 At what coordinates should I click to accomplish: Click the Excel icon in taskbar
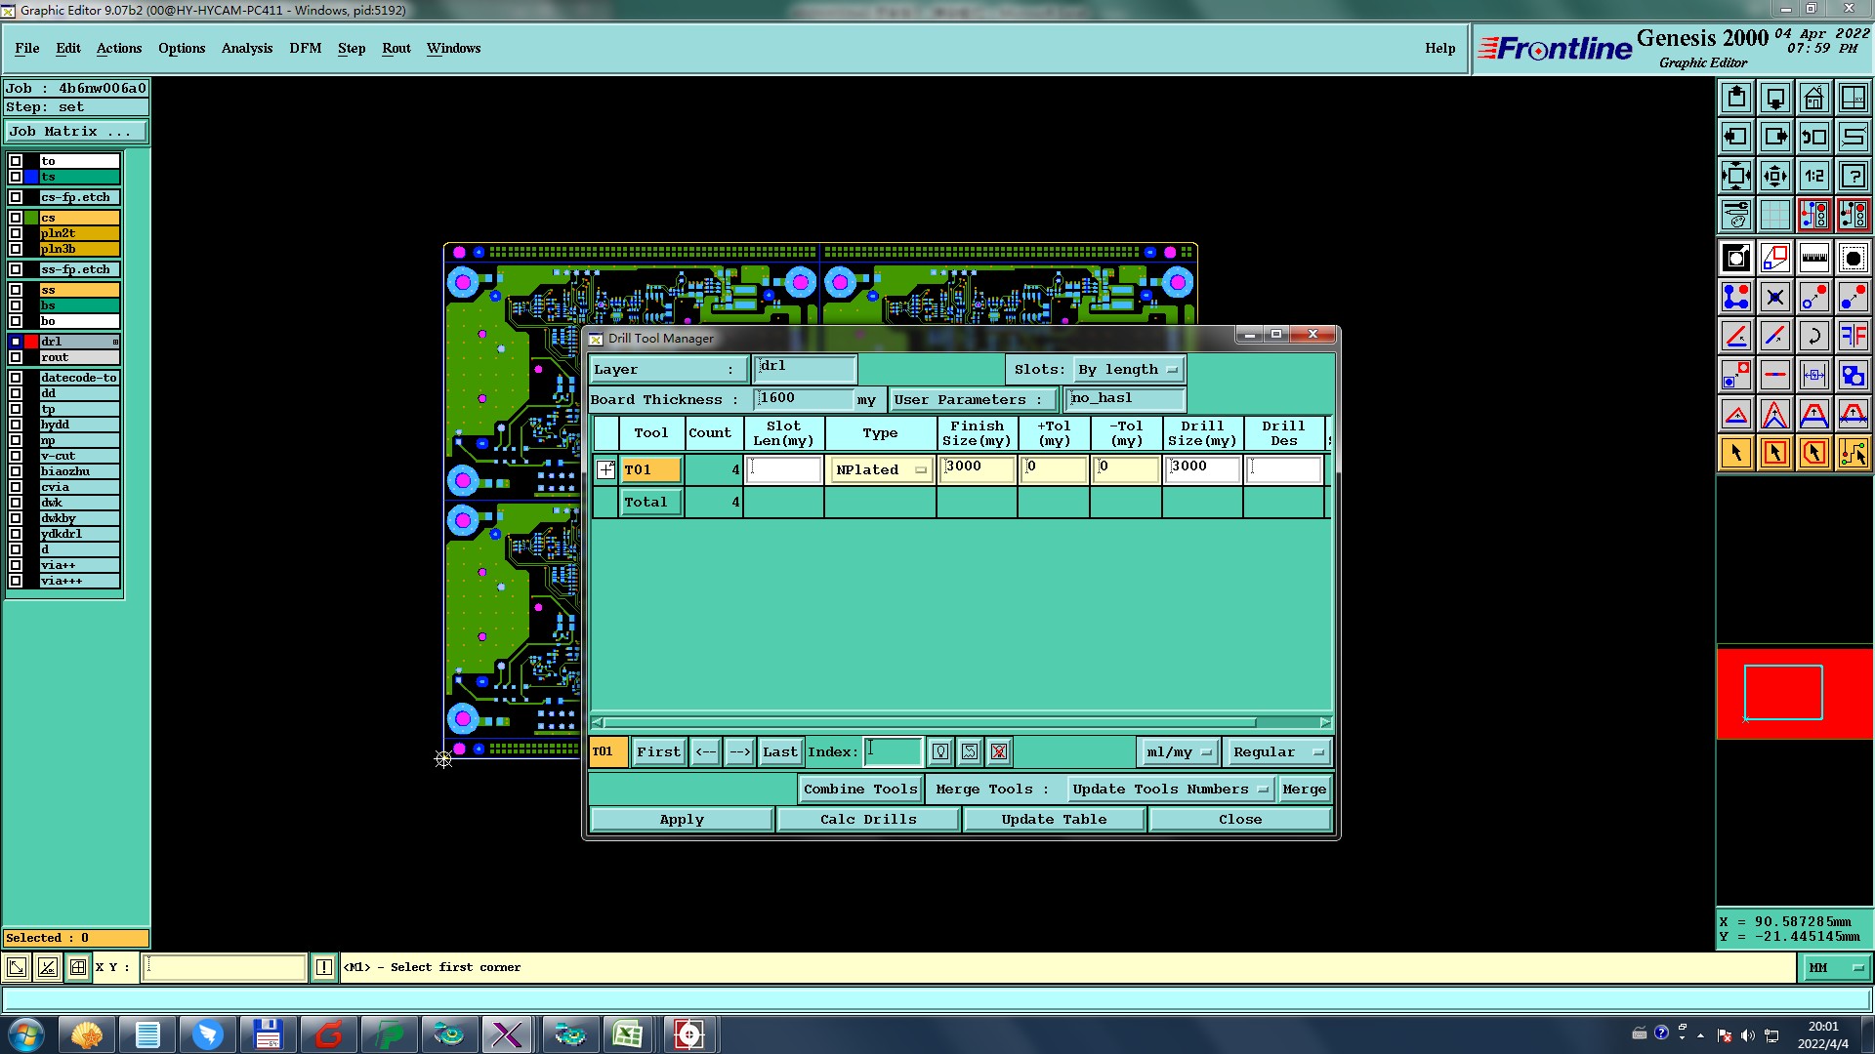627,1034
